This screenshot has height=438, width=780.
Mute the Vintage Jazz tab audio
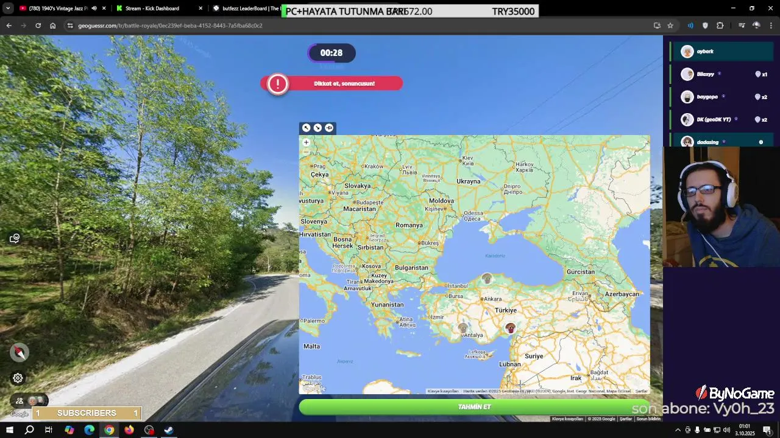(94, 9)
